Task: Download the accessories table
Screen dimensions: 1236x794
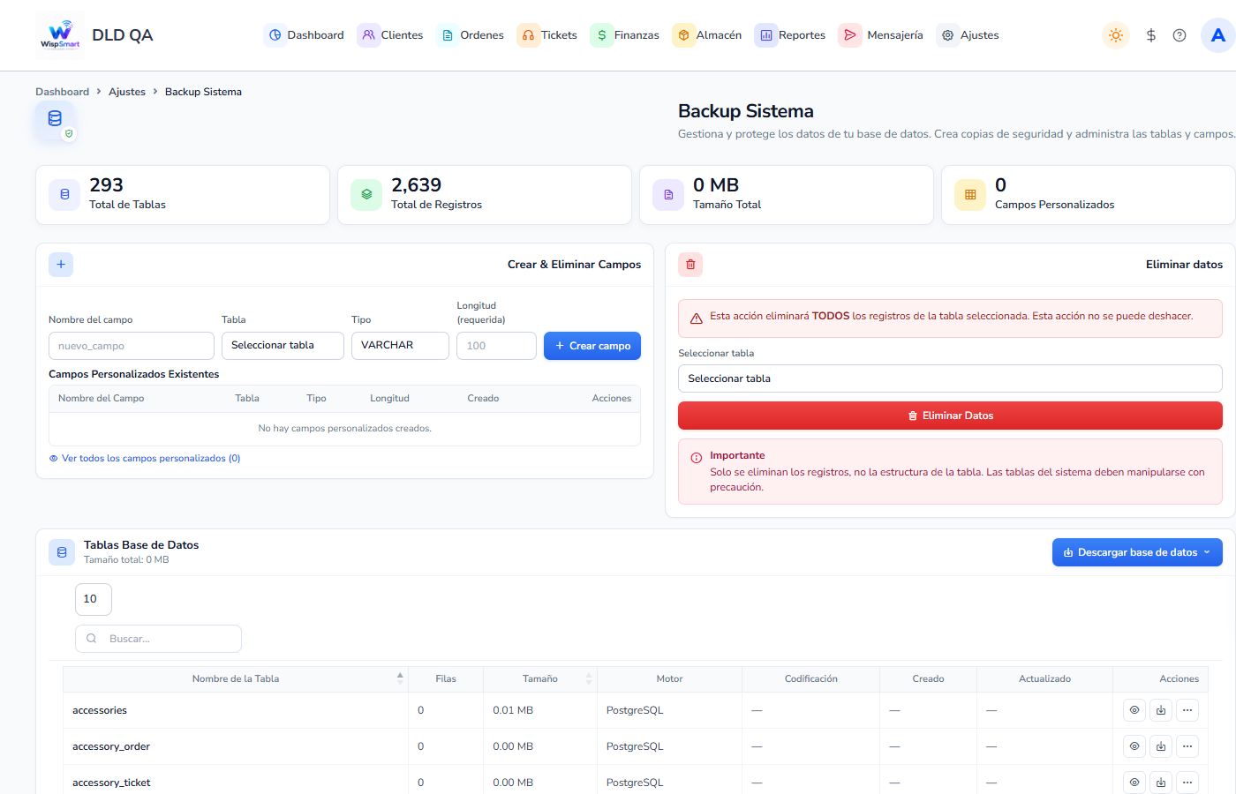Action: 1161,710
